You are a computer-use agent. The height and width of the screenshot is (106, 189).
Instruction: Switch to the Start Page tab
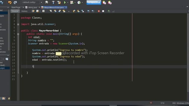coord(16,7)
